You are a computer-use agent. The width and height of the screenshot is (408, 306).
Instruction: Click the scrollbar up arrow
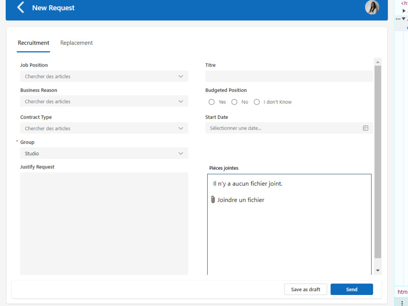pyautogui.click(x=377, y=61)
